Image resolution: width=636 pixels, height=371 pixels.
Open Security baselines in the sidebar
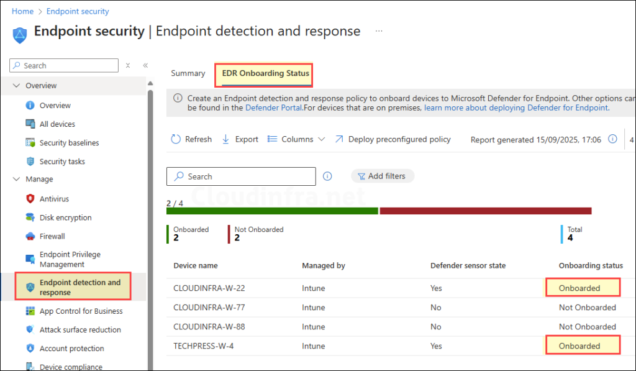point(70,142)
